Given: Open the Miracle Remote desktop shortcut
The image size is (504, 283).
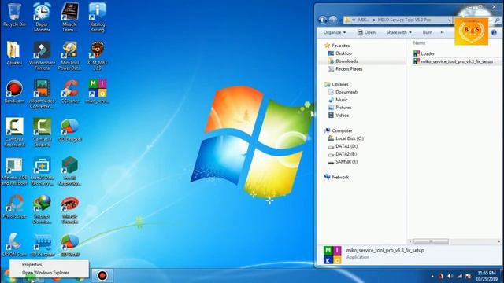Looking at the screenshot, I should click(x=70, y=210).
